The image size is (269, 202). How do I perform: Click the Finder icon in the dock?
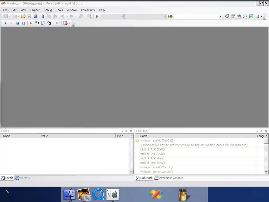tap(69, 194)
